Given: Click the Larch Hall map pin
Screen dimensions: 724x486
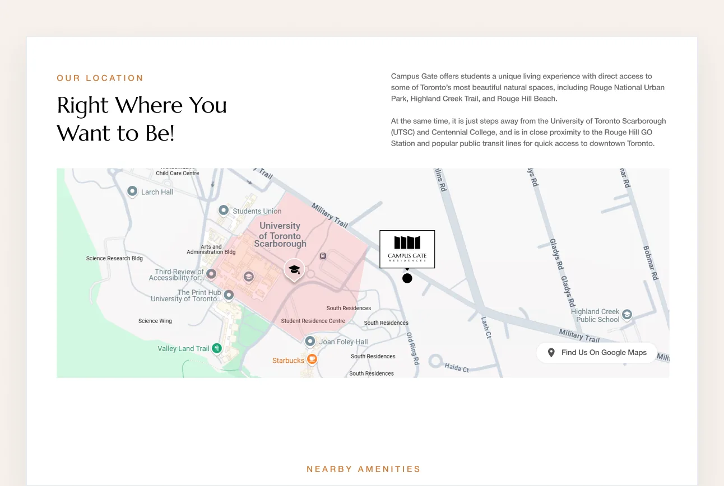Looking at the screenshot, I should [x=132, y=191].
